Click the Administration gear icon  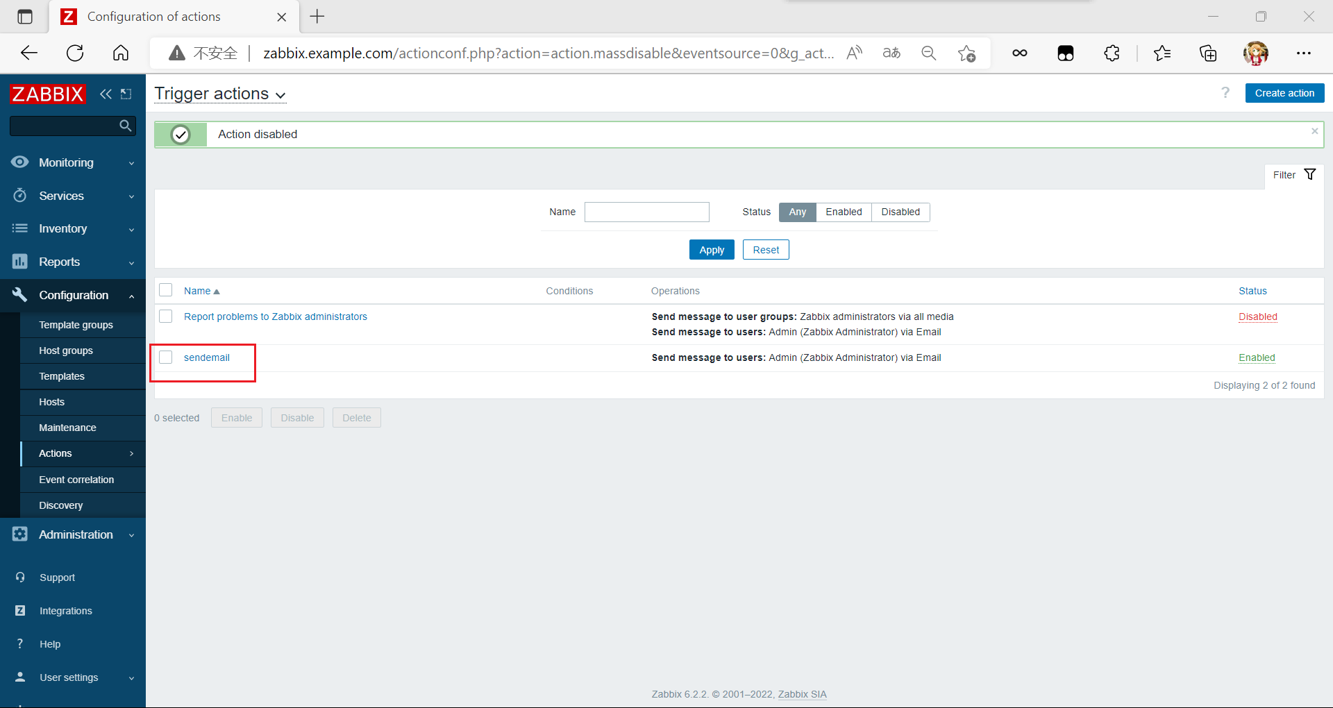pos(19,534)
